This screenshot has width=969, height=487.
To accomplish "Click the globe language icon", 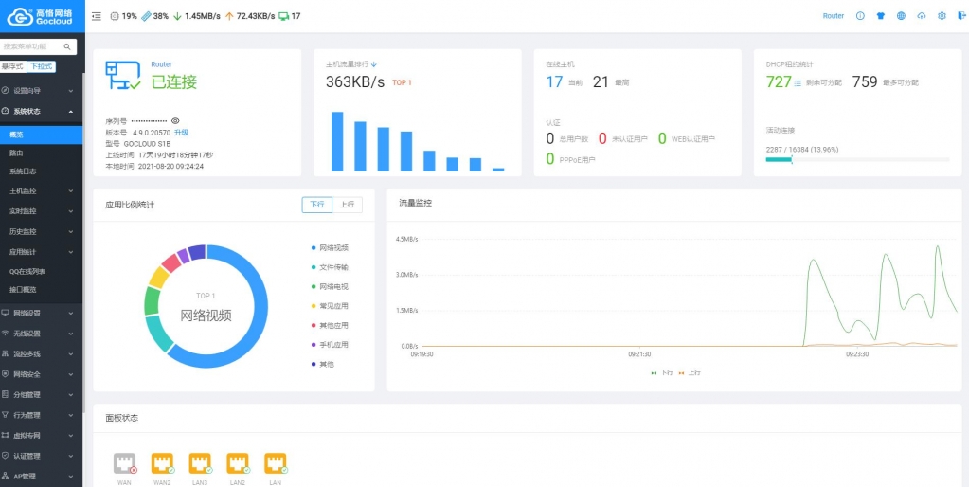I will coord(901,16).
